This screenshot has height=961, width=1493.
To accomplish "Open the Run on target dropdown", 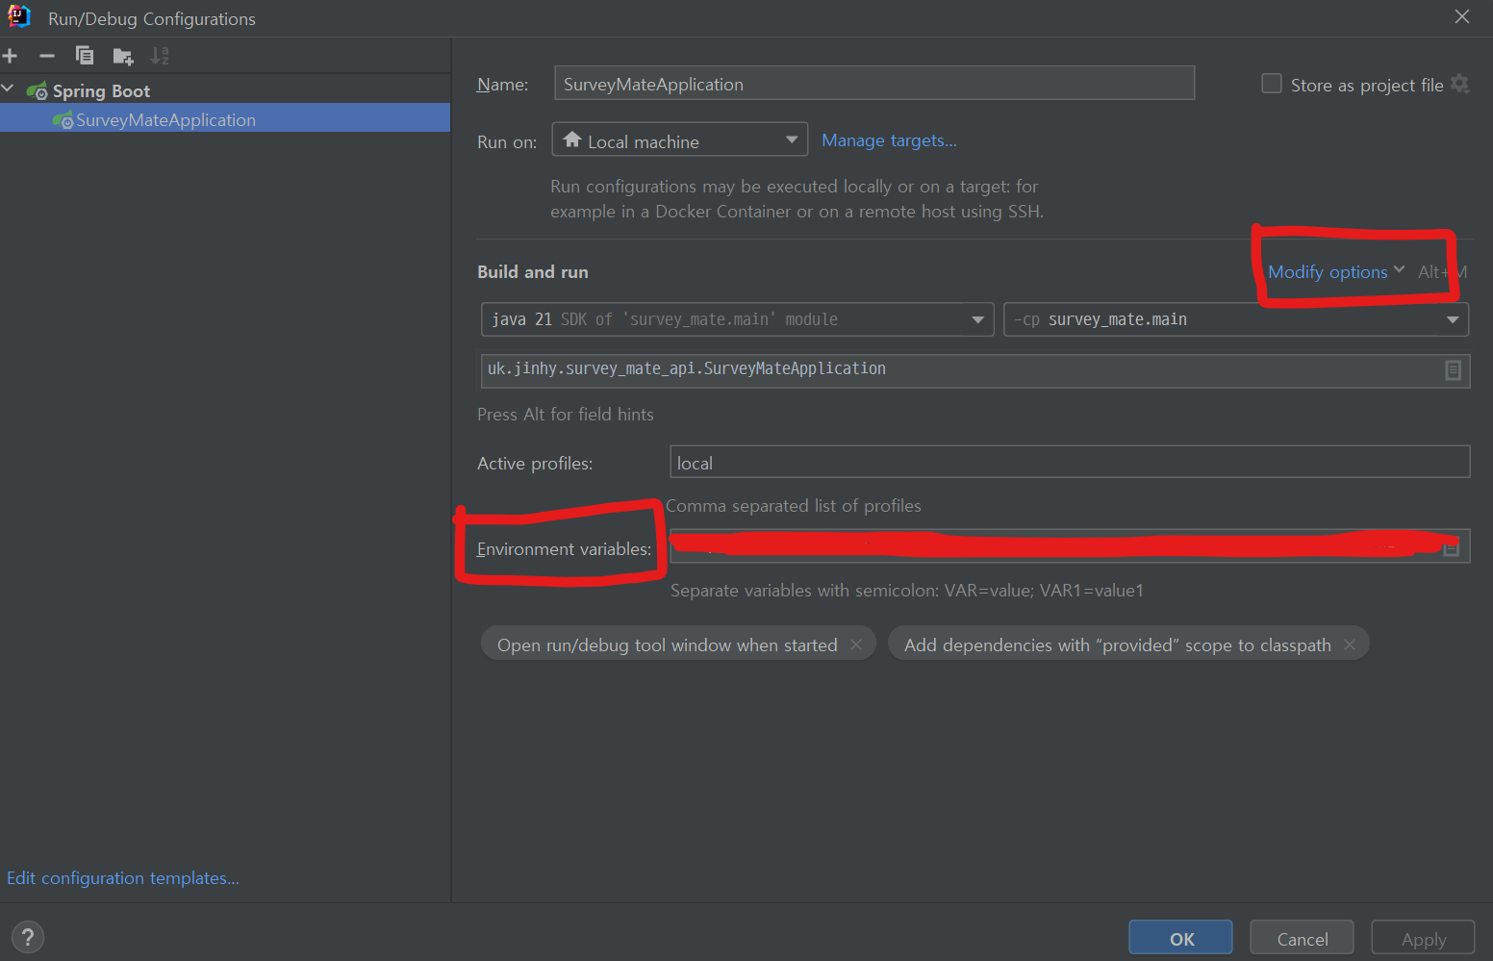I will (x=680, y=140).
